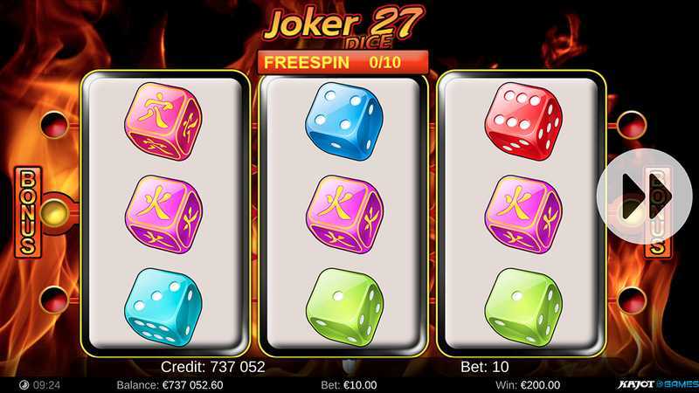
Task: Toggle the lower-right red payline light
Action: [632, 301]
